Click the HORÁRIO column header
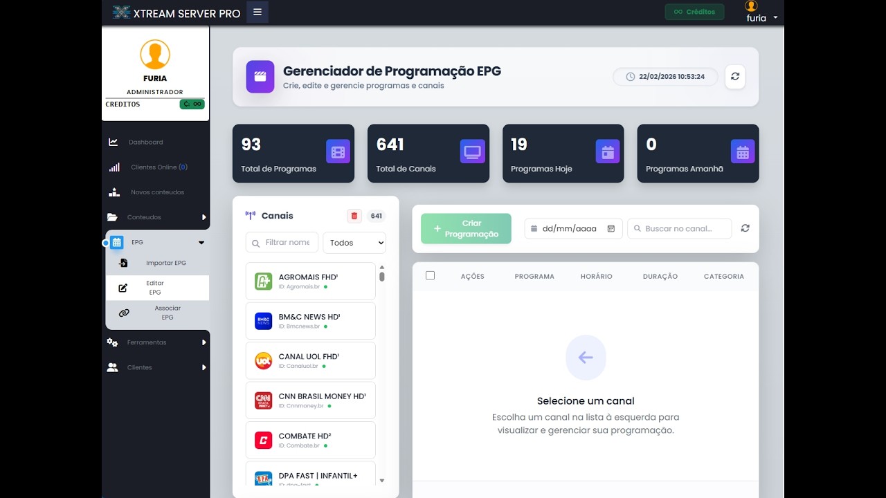 [597, 276]
